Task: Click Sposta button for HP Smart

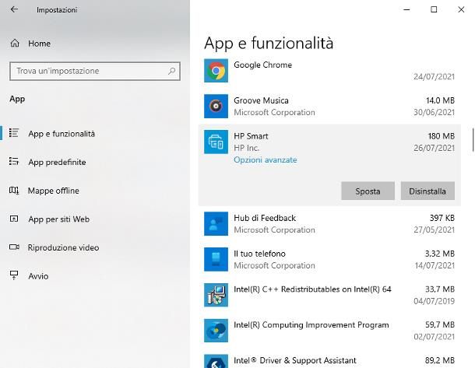Action: (368, 191)
